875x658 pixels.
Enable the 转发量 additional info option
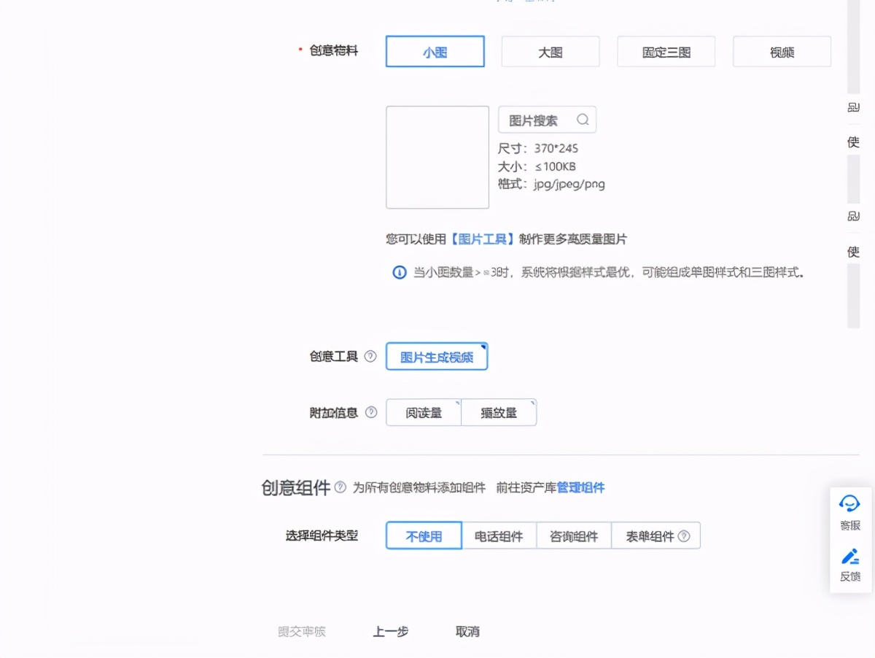point(499,412)
